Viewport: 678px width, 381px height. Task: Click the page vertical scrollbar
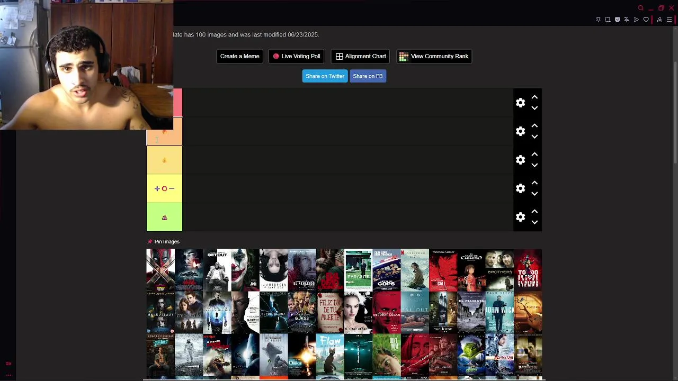(675, 114)
